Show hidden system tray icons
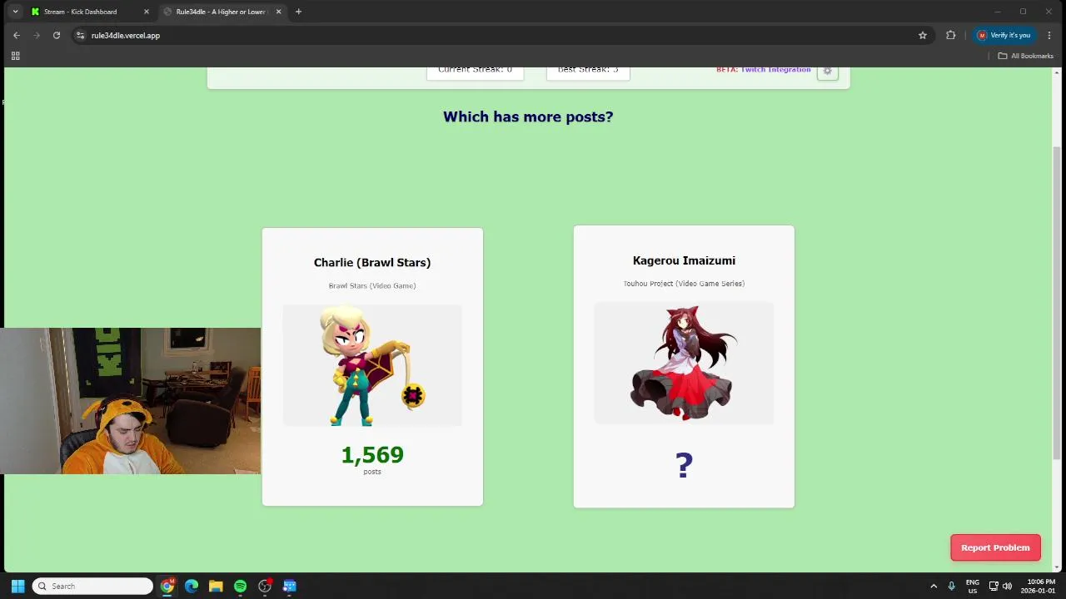Viewport: 1066px width, 599px height. (934, 586)
